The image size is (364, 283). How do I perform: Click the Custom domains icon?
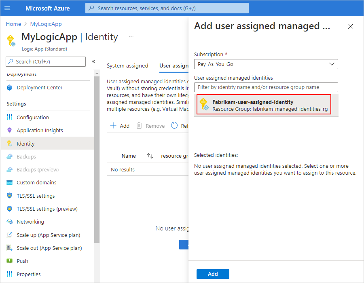click(10, 183)
